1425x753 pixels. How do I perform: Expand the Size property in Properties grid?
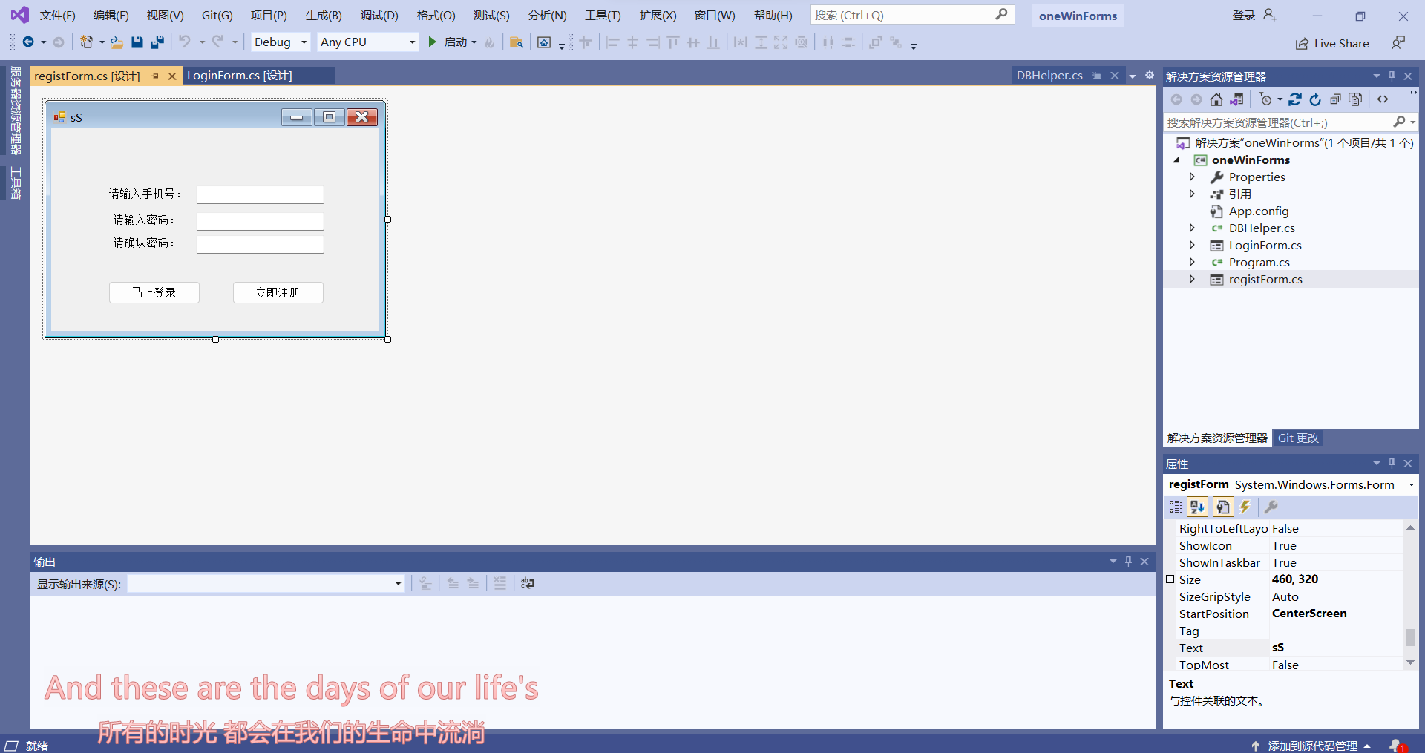tap(1170, 579)
